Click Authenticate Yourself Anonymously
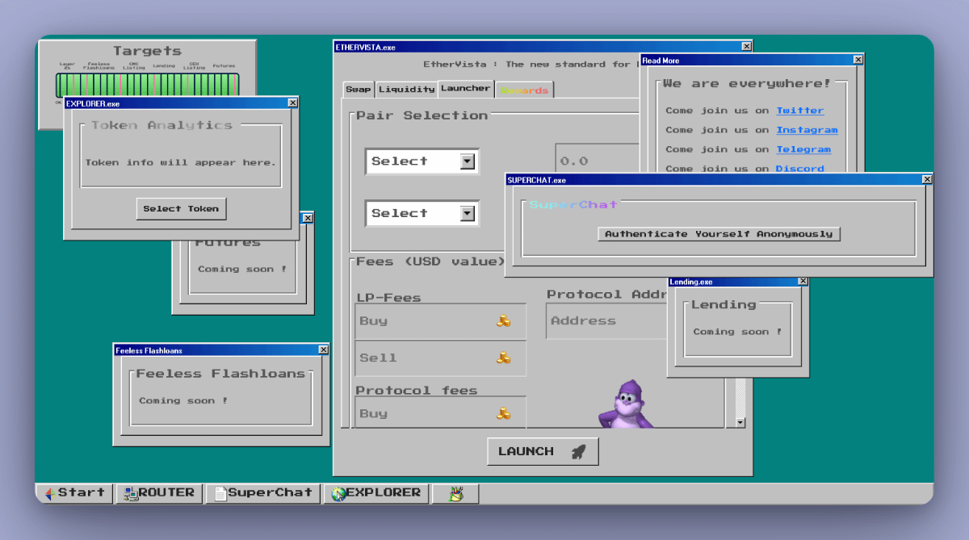 (719, 234)
